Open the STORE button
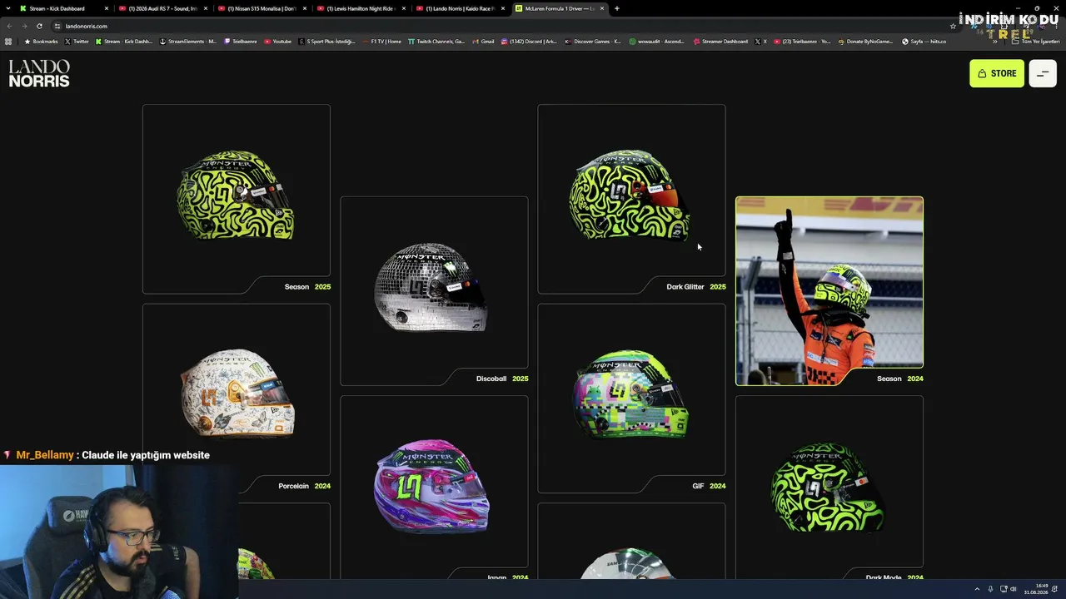This screenshot has height=599, width=1066. tap(996, 73)
